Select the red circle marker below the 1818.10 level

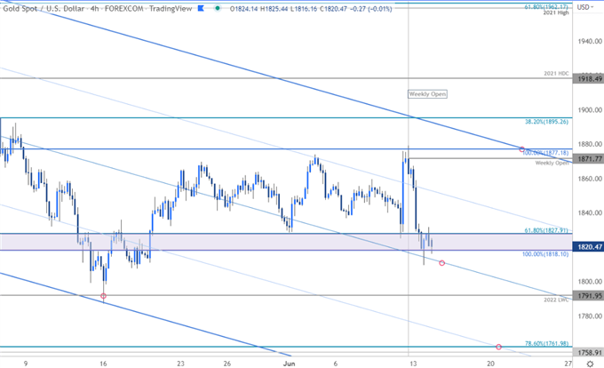441,263
